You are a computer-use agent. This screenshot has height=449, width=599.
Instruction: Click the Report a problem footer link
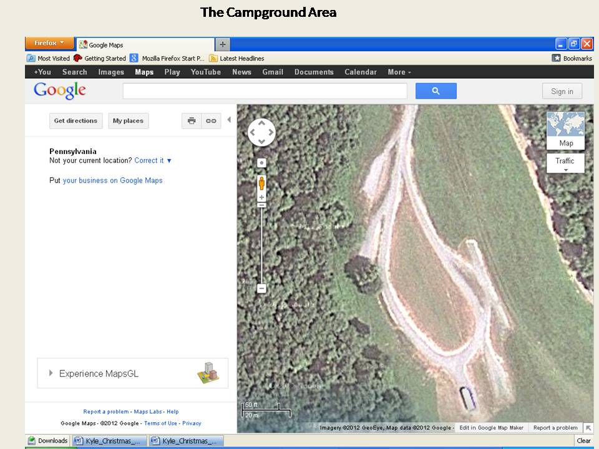pyautogui.click(x=106, y=412)
